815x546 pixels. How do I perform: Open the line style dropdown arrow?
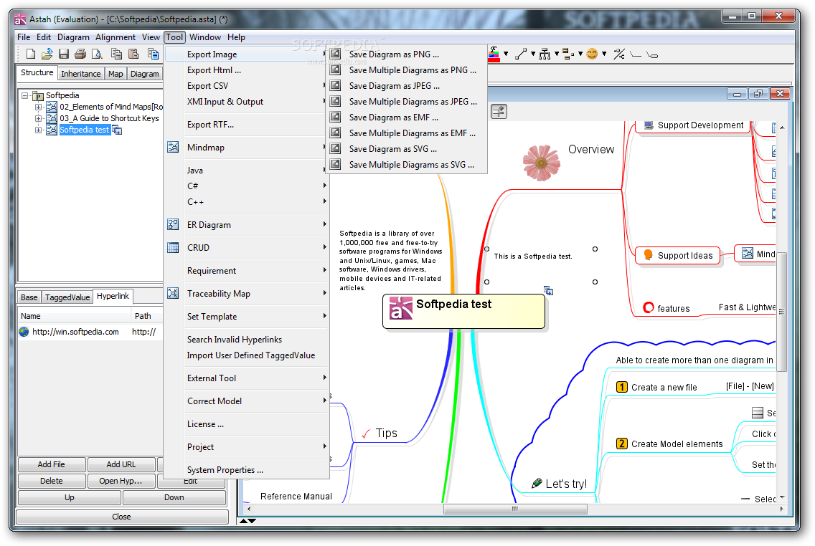click(533, 54)
